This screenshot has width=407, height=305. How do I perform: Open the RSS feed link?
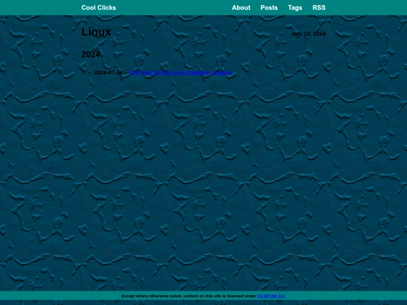pos(319,8)
